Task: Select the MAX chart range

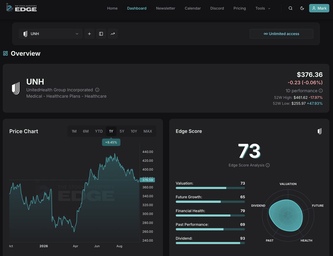Action: pyautogui.click(x=148, y=131)
